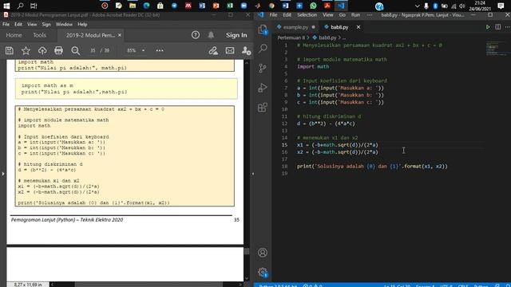Viewport: 511px width, 287px height.
Task: Upload the file with the Acrobat cloud icon
Action: (42, 50)
